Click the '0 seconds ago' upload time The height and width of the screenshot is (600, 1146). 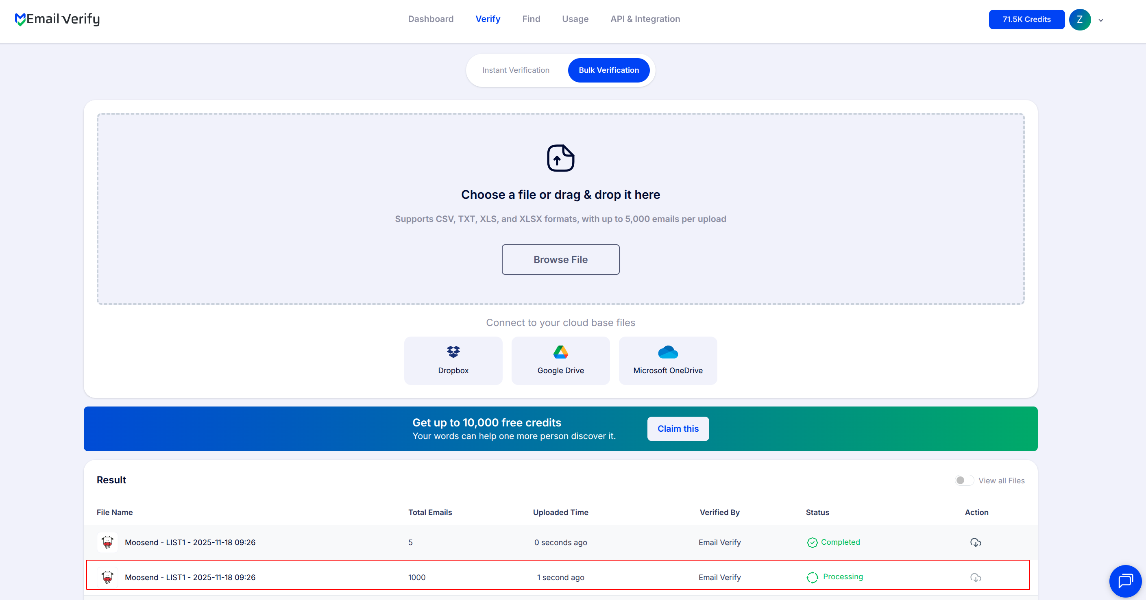click(x=560, y=543)
